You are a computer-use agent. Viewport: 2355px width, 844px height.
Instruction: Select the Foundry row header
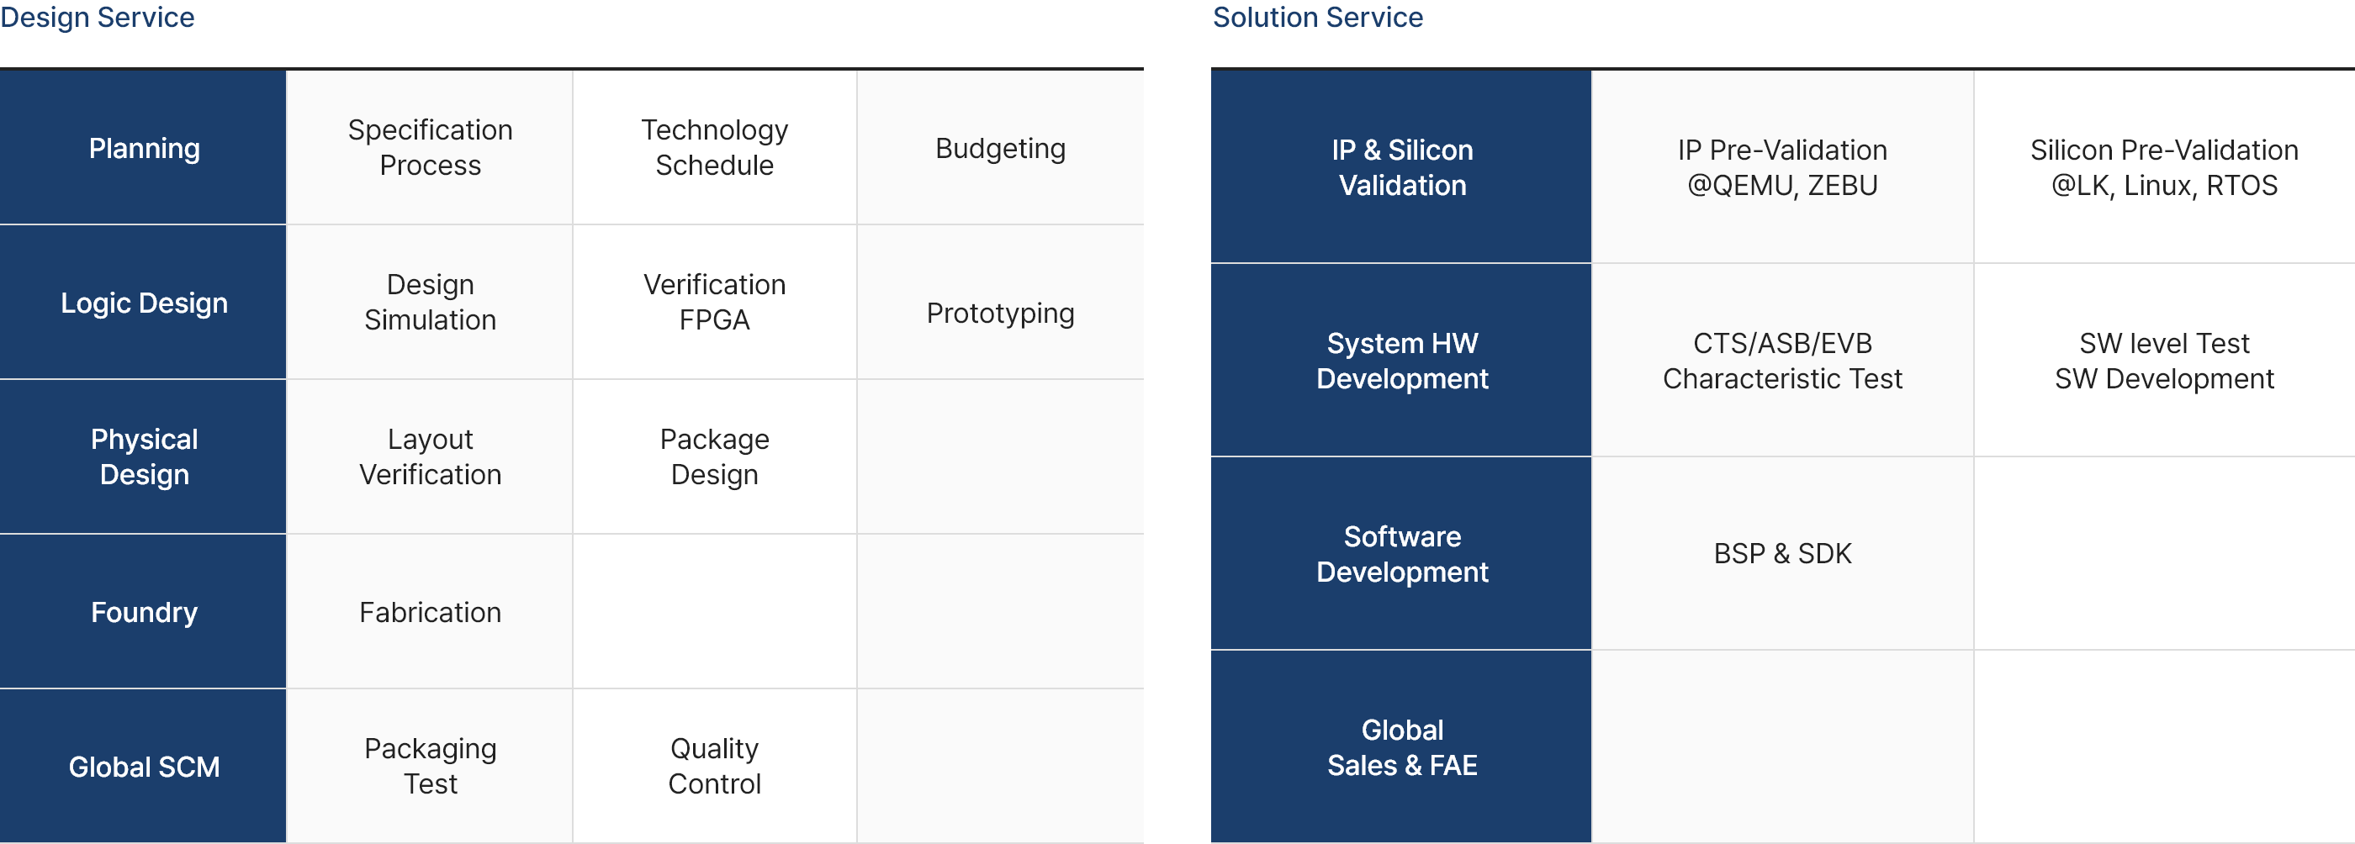pyautogui.click(x=143, y=611)
